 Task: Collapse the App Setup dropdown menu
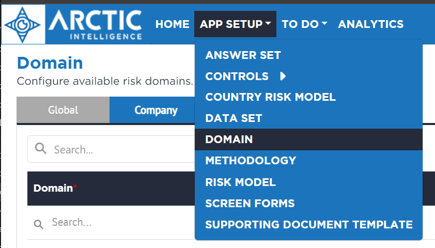tap(235, 24)
